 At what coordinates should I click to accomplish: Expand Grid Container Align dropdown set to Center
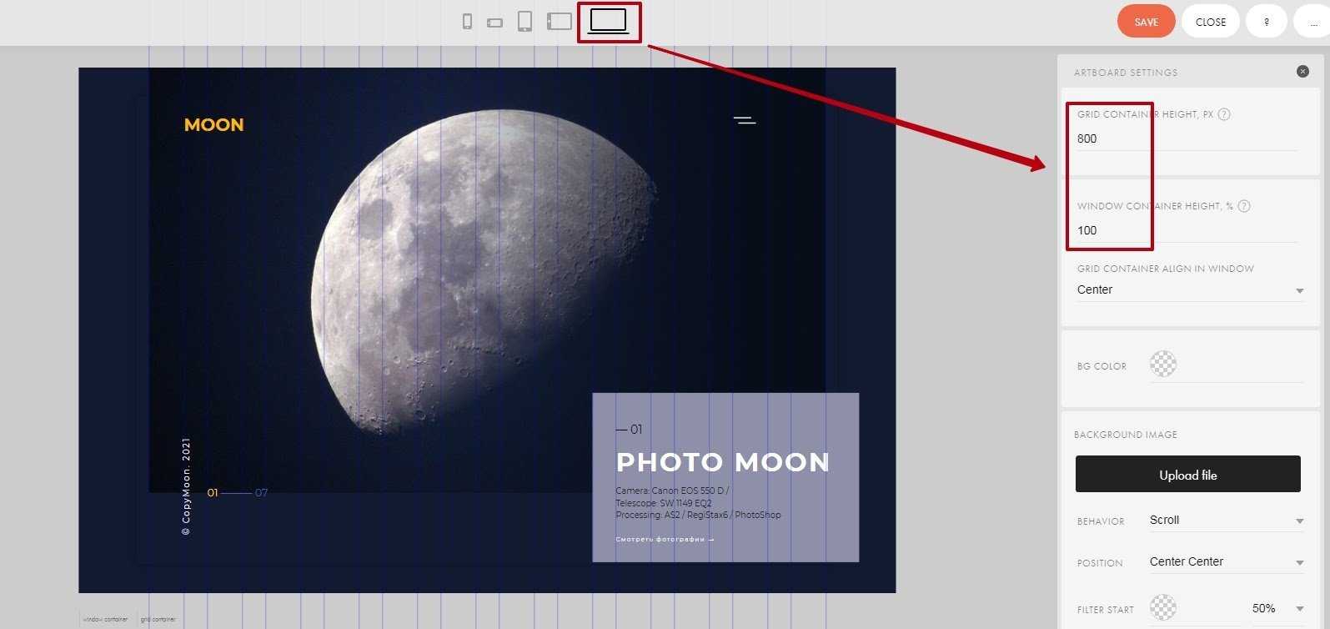click(1189, 290)
